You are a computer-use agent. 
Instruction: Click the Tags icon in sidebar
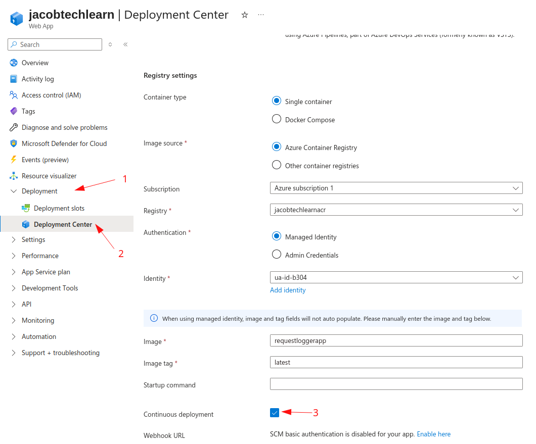click(x=14, y=111)
